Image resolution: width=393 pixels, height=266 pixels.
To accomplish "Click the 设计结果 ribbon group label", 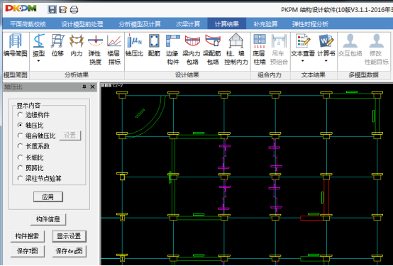I will click(187, 74).
